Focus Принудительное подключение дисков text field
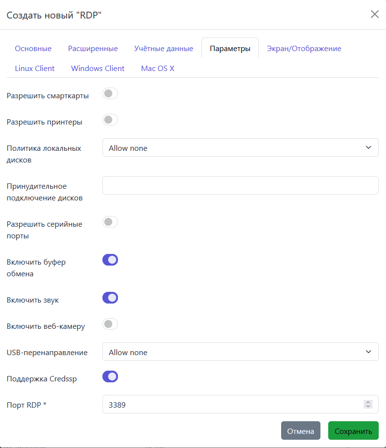Screen dimensions: 386x448 click(x=240, y=185)
